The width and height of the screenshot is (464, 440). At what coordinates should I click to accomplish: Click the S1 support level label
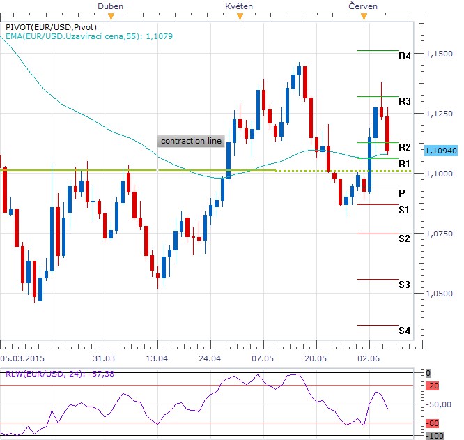point(404,209)
